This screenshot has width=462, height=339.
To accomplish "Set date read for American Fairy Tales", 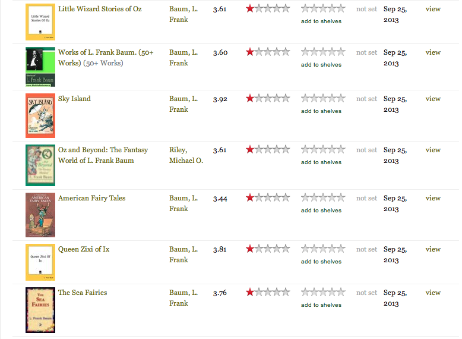I will point(366,198).
